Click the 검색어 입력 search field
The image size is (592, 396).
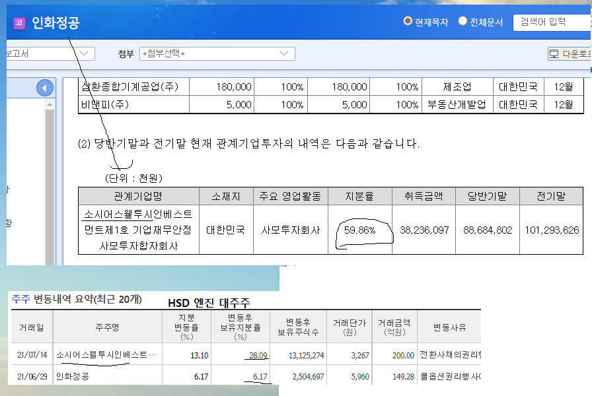[x=552, y=22]
